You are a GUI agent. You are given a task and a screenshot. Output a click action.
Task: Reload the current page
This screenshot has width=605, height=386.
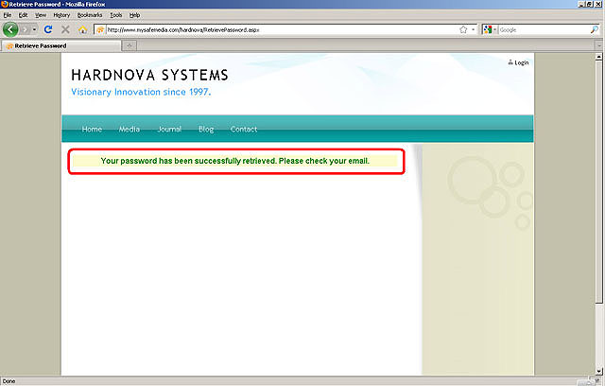tap(48, 29)
